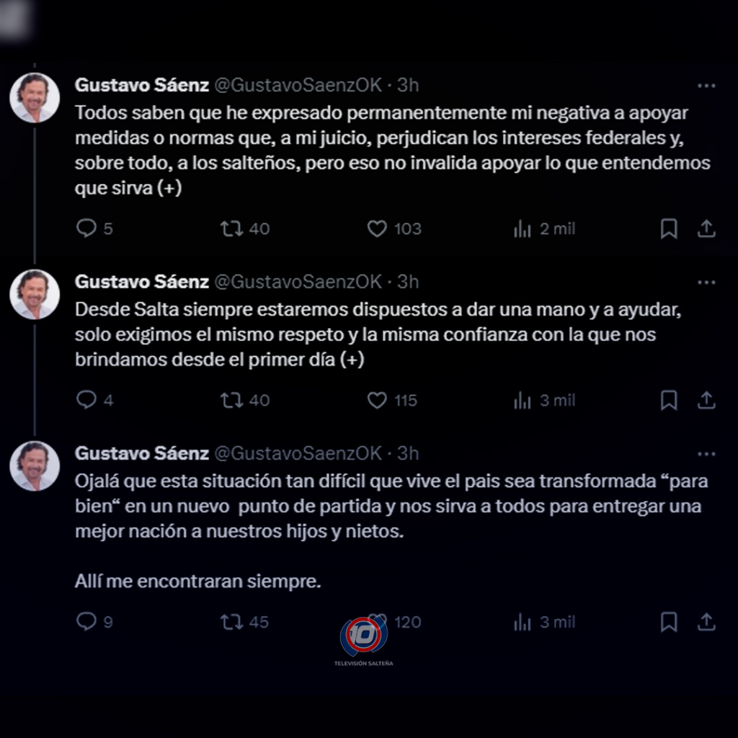Reply to the first tweet about 'negativa a apoyar'

(86, 228)
